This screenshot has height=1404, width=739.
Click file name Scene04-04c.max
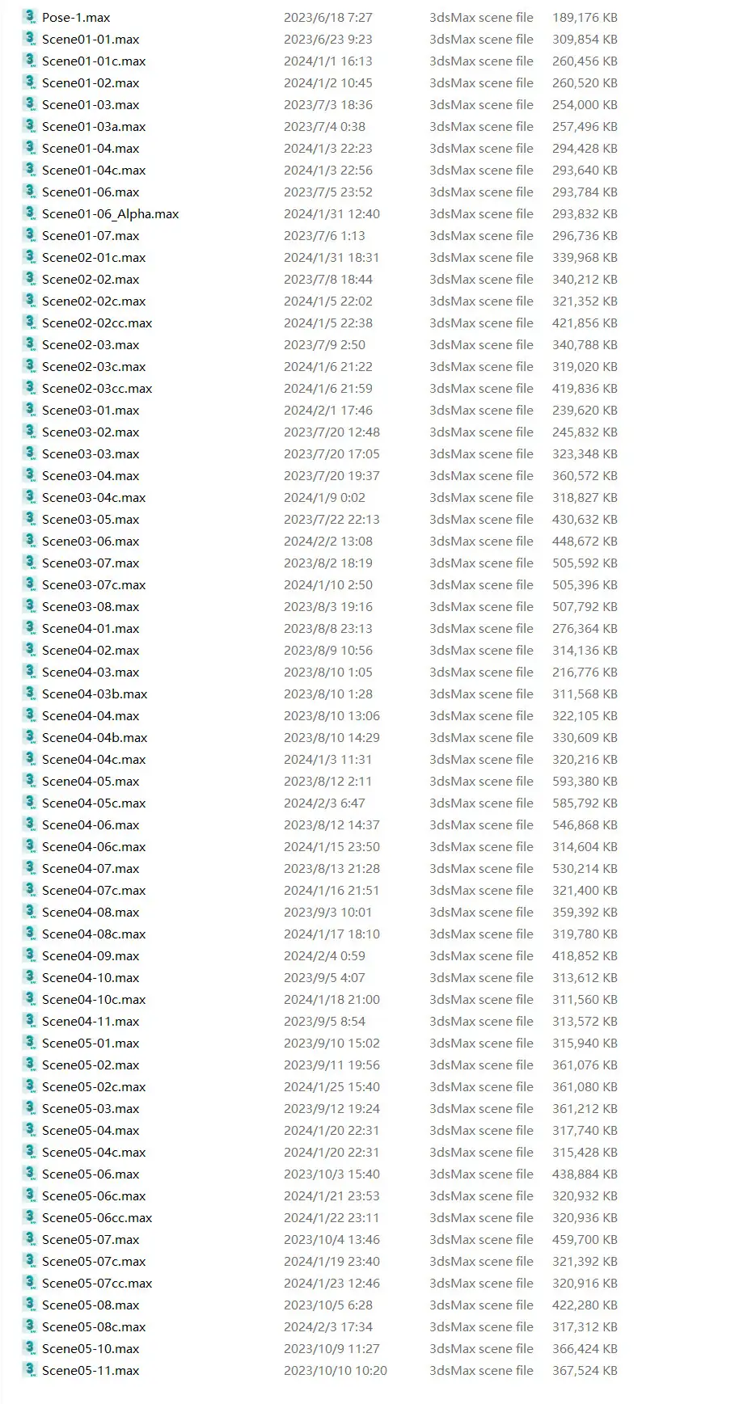(94, 759)
